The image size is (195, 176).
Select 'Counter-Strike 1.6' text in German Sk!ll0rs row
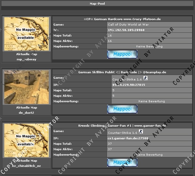127,80
